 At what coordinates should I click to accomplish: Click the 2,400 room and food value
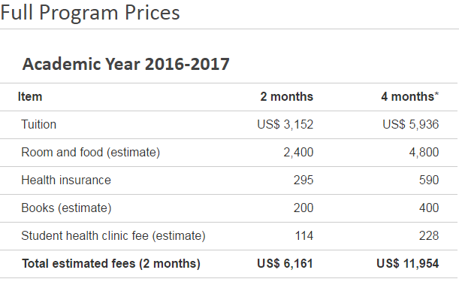point(298,153)
